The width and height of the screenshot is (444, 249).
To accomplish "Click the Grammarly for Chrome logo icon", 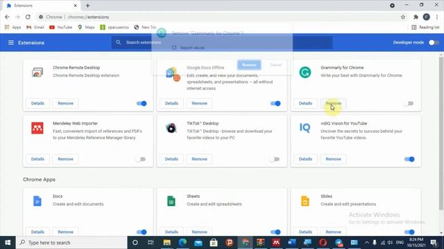I will tap(305, 72).
